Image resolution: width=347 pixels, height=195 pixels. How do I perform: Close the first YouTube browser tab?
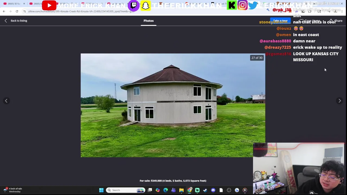tap(24, 4)
